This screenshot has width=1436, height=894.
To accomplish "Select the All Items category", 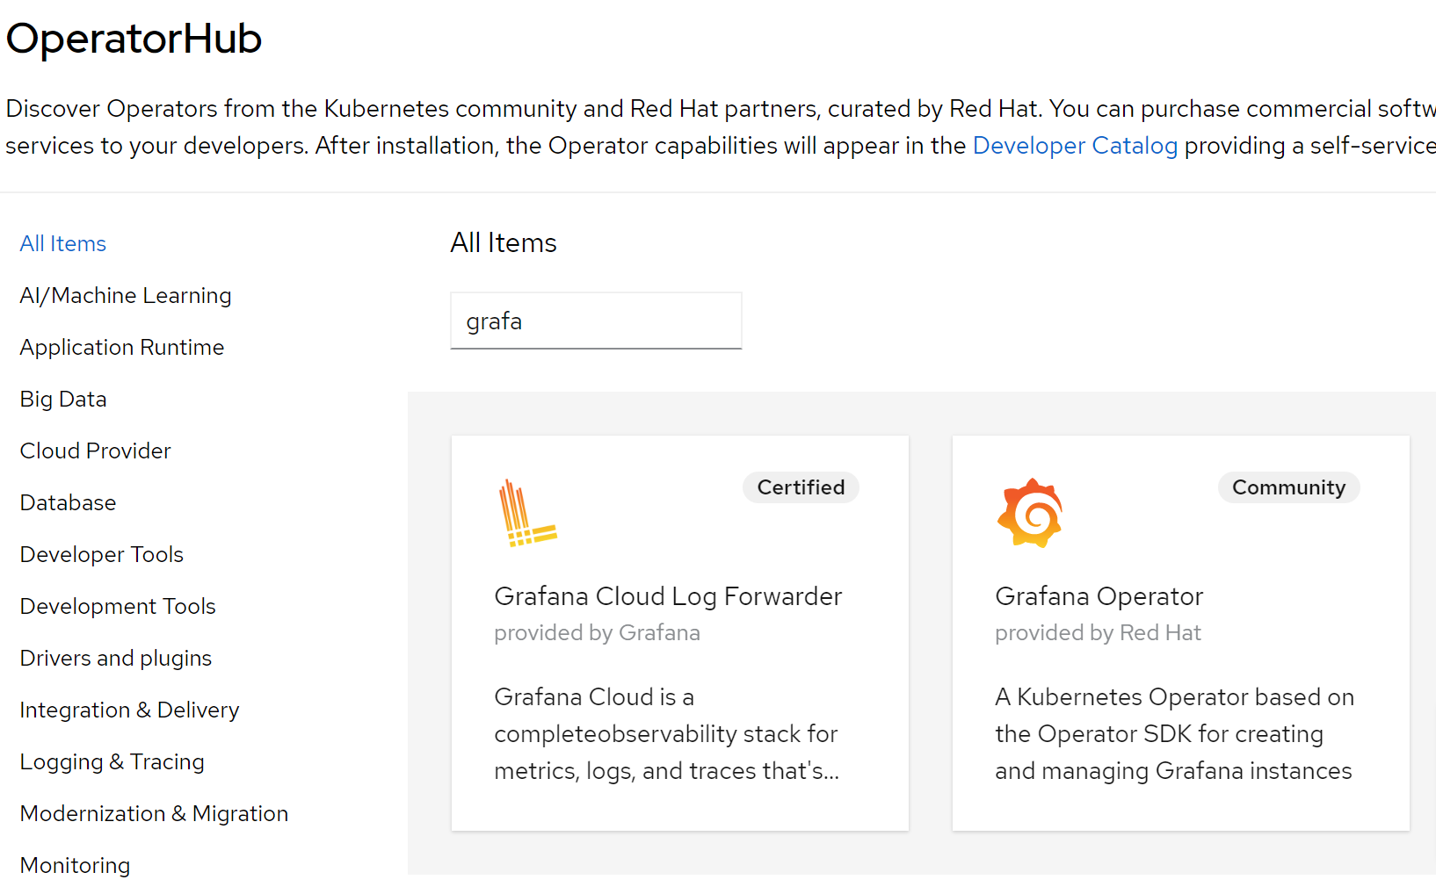I will pos(63,244).
